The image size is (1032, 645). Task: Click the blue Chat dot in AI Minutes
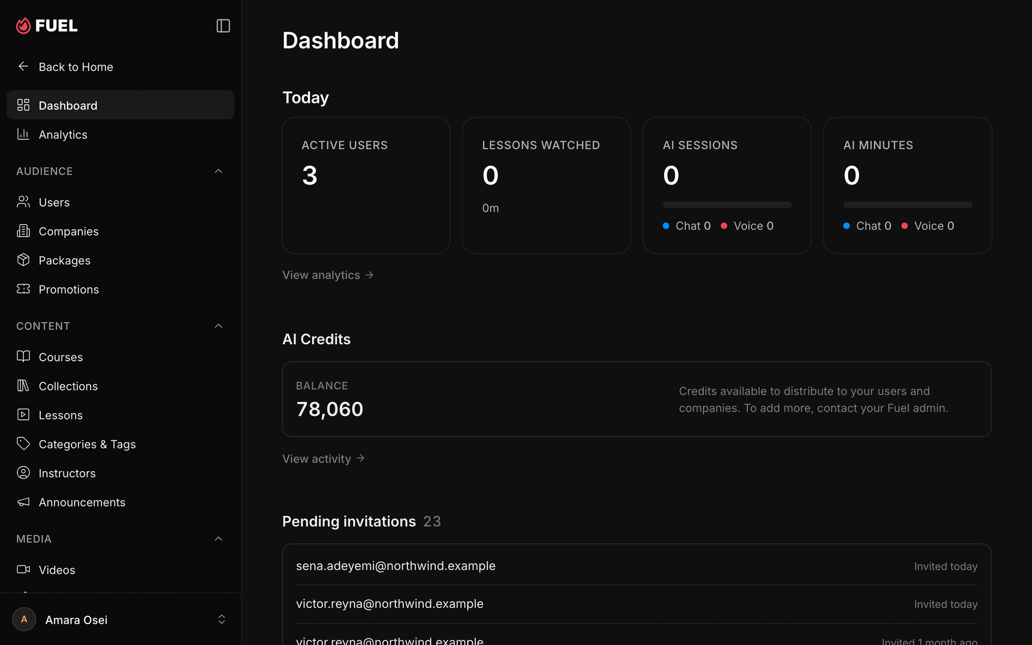847,226
